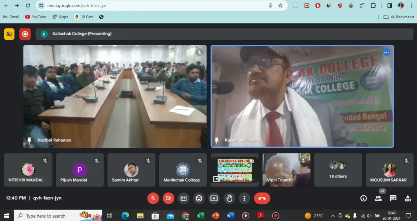Open Gmail bookmark in bookmarks bar
The image size is (417, 221).
point(11,17)
